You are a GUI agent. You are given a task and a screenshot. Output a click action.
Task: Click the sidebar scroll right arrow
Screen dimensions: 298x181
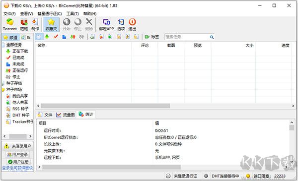[x=30, y=136]
